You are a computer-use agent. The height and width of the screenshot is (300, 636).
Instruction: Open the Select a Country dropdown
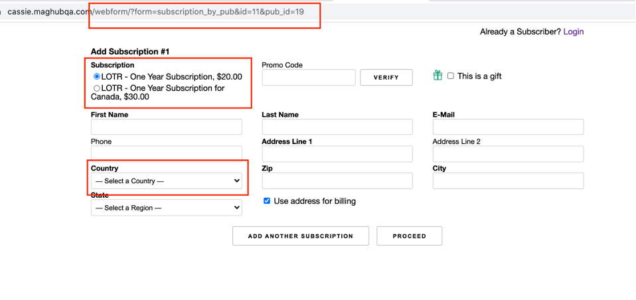(x=167, y=181)
